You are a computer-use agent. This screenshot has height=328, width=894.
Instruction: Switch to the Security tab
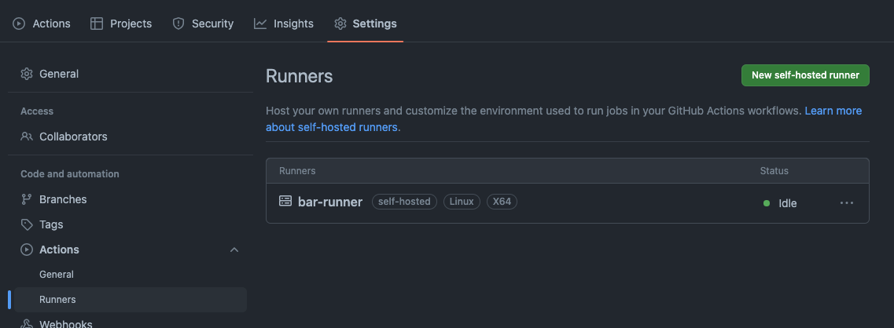203,24
